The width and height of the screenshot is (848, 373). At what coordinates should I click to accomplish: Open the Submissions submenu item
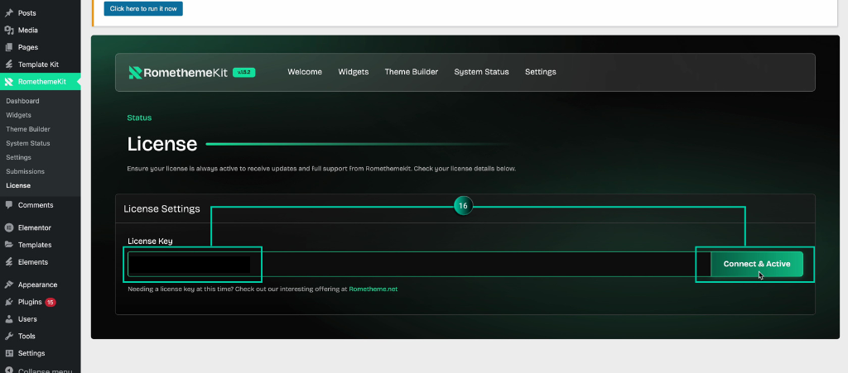pos(26,171)
